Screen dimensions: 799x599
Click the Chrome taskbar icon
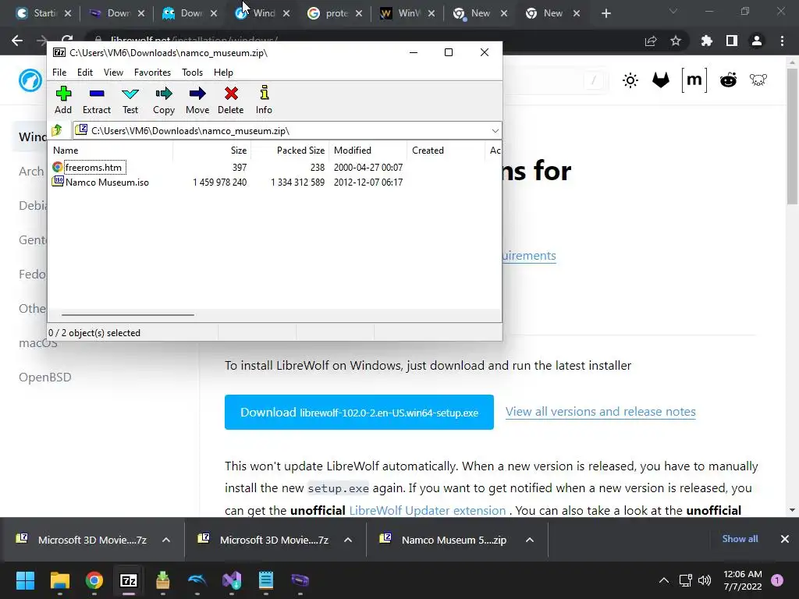click(x=94, y=580)
